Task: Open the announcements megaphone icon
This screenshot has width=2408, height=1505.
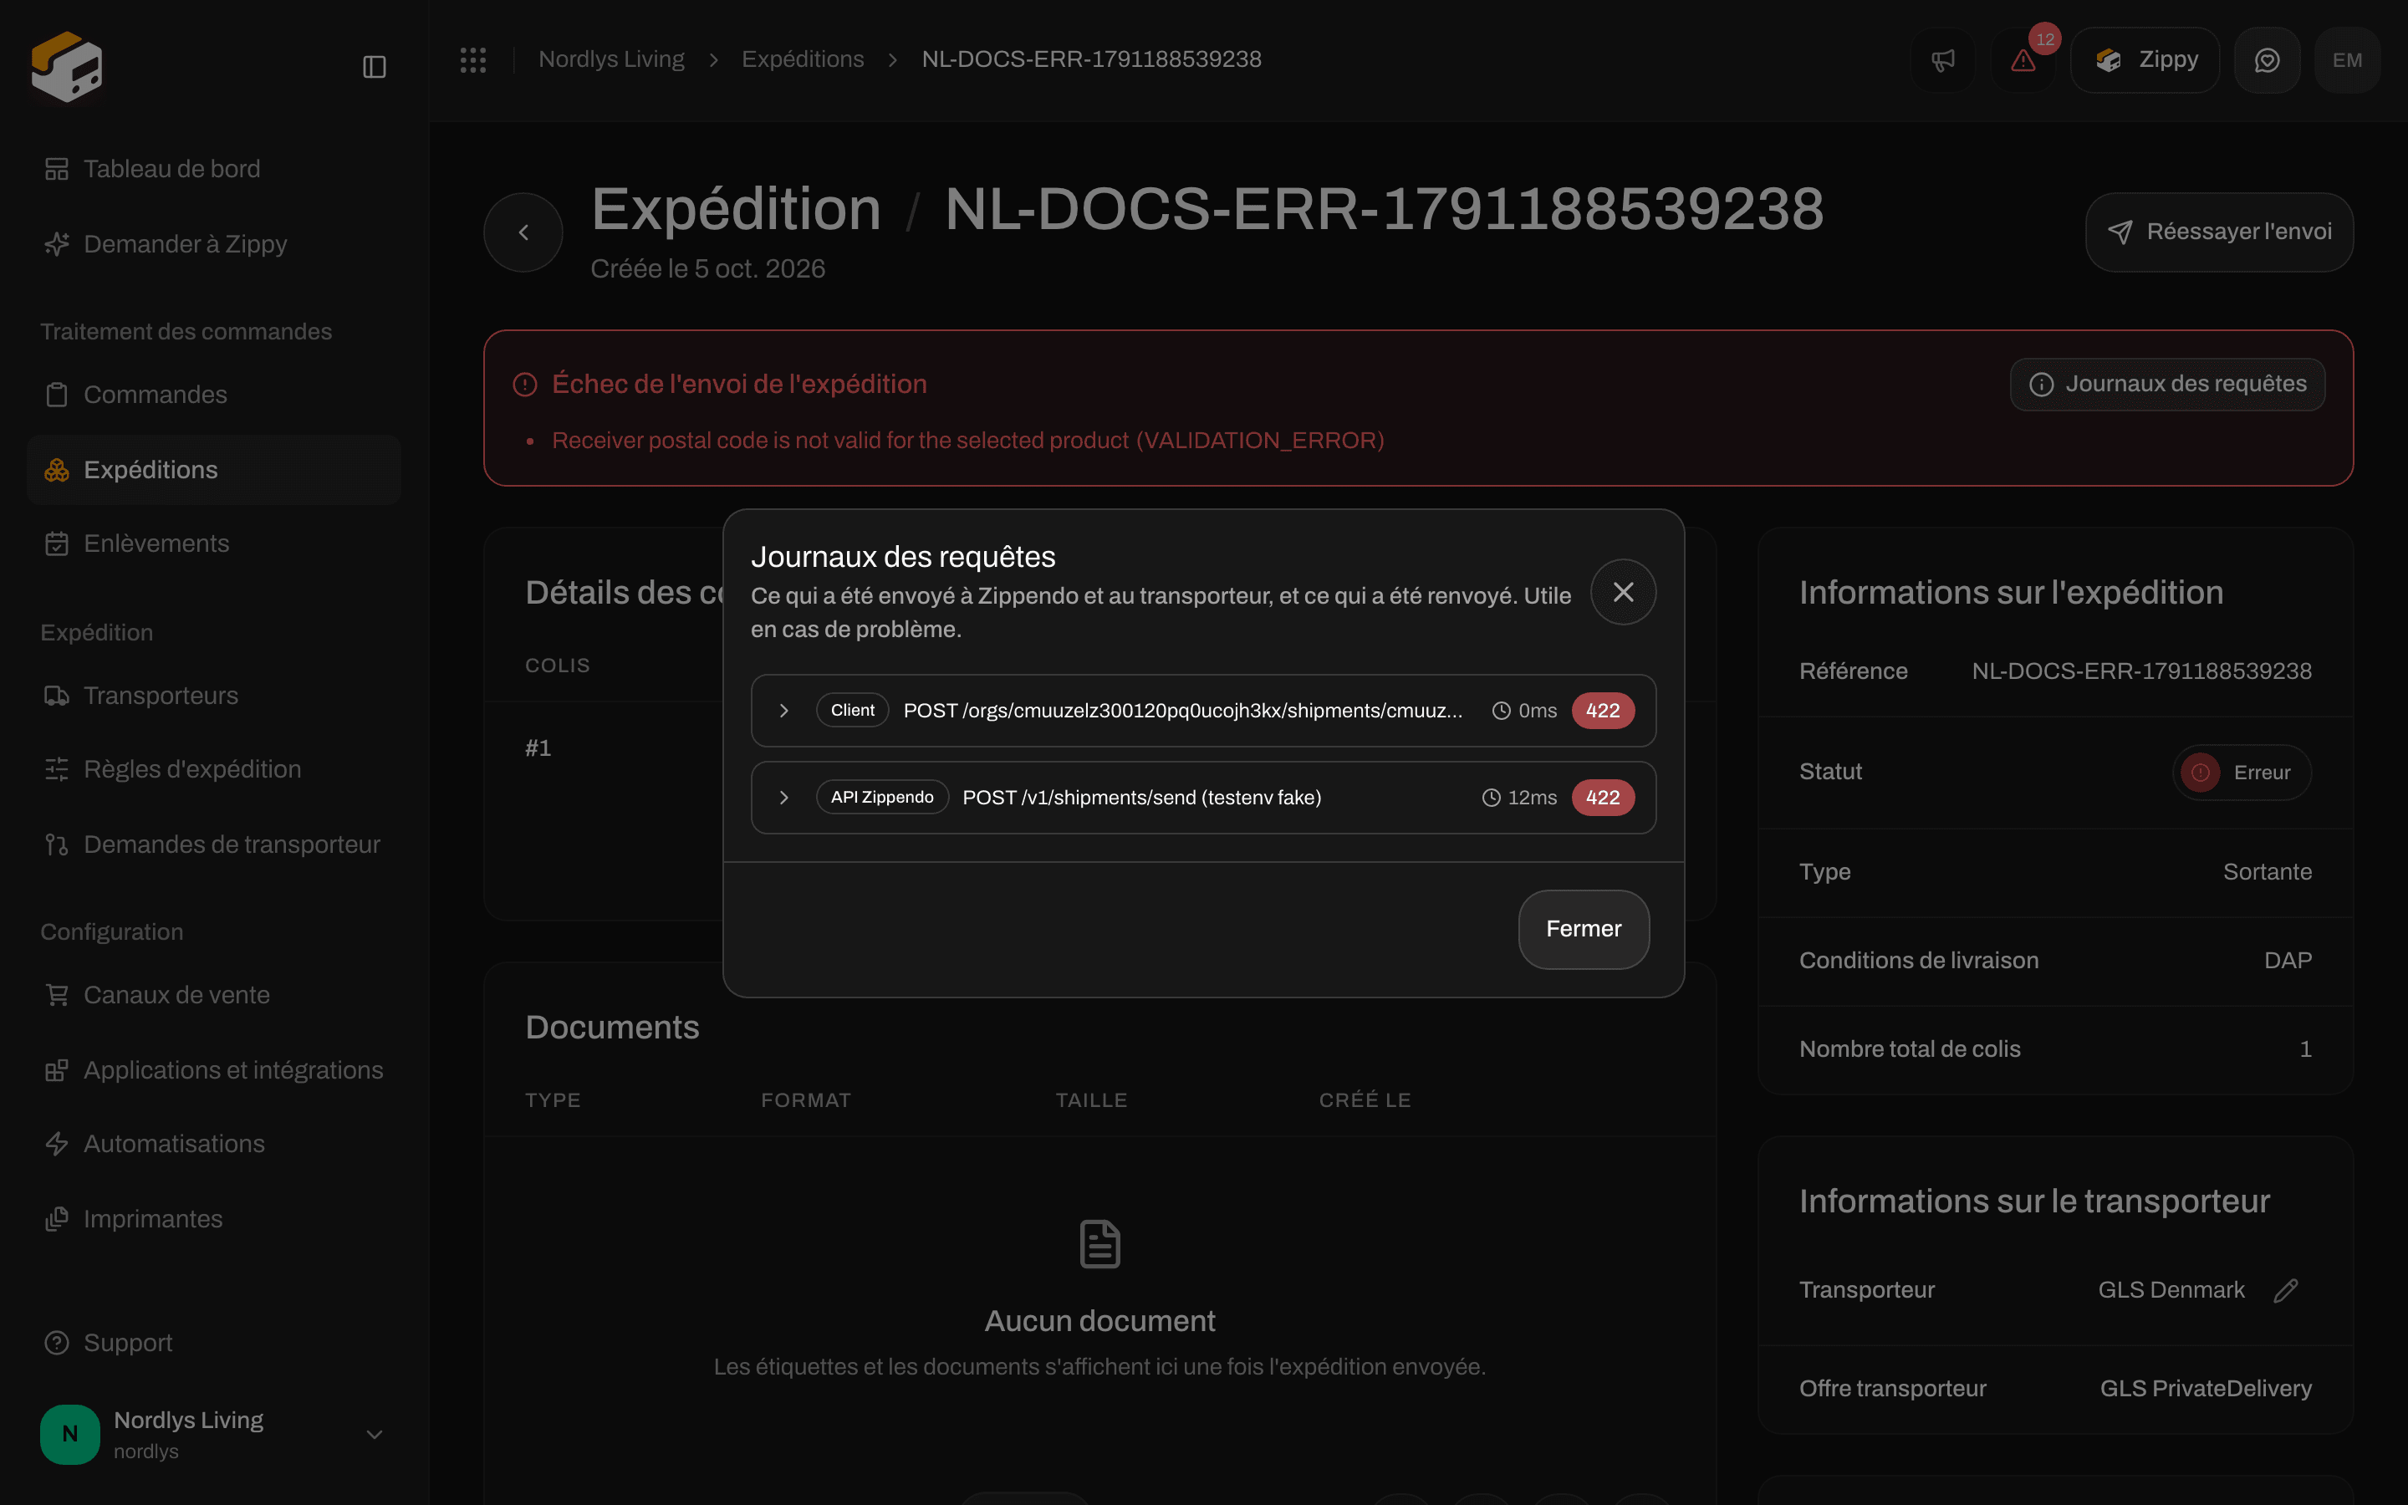Action: click(1943, 61)
